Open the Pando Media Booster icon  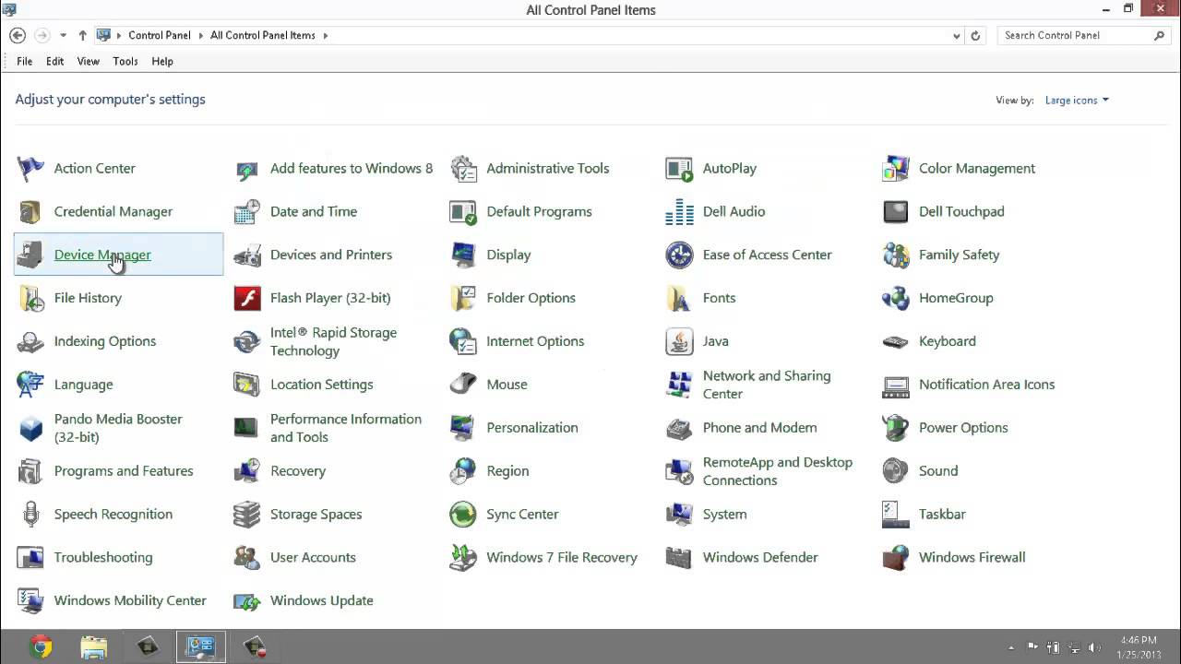coord(30,428)
